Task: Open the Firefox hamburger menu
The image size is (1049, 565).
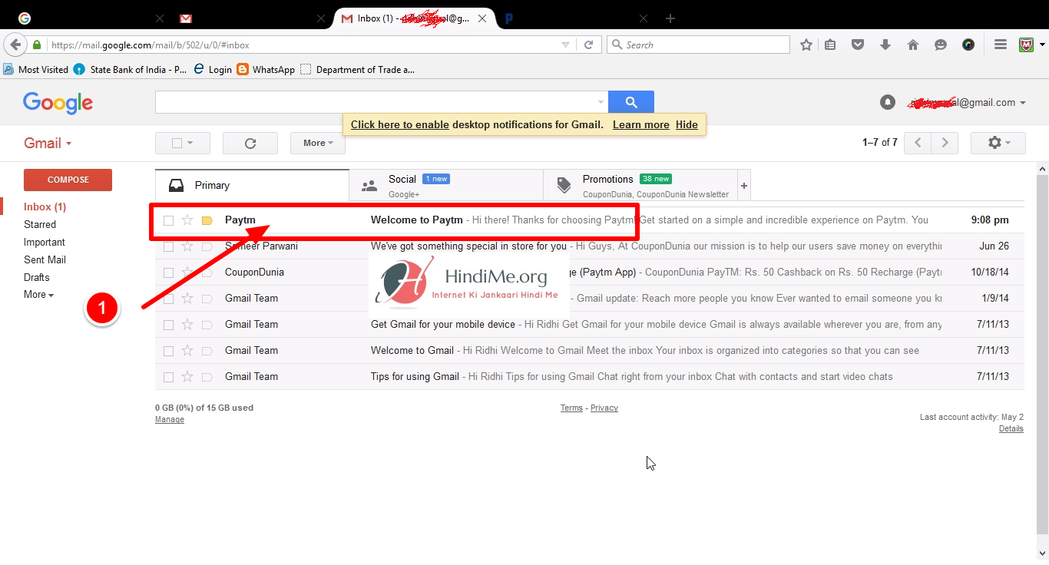Action: point(1001,45)
